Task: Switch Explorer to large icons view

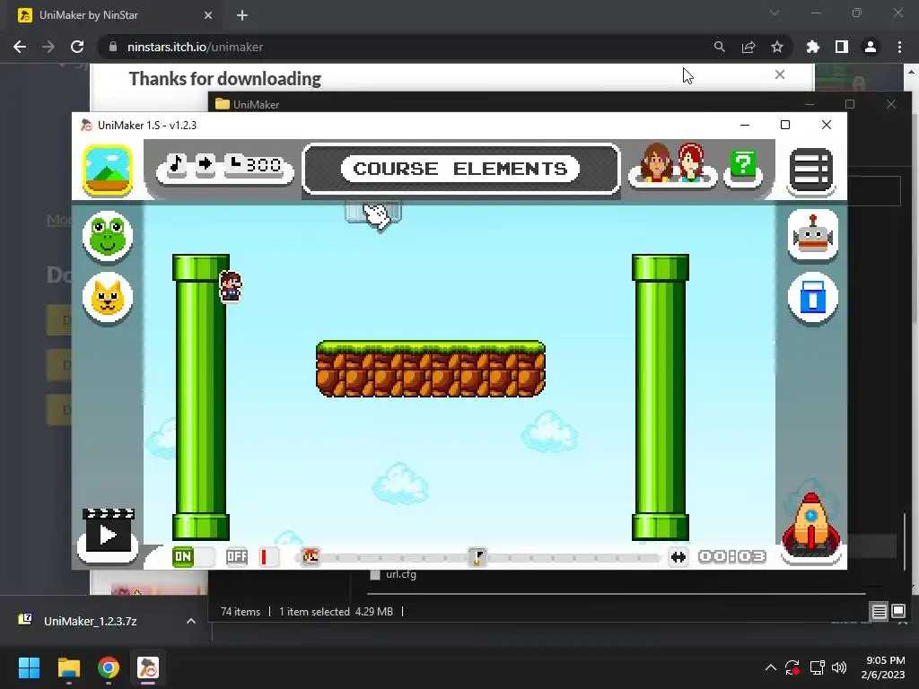Action: pos(898,612)
